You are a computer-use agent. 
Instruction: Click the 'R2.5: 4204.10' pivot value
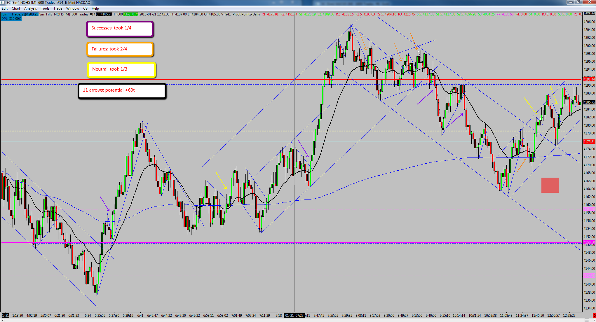[x=386, y=14]
